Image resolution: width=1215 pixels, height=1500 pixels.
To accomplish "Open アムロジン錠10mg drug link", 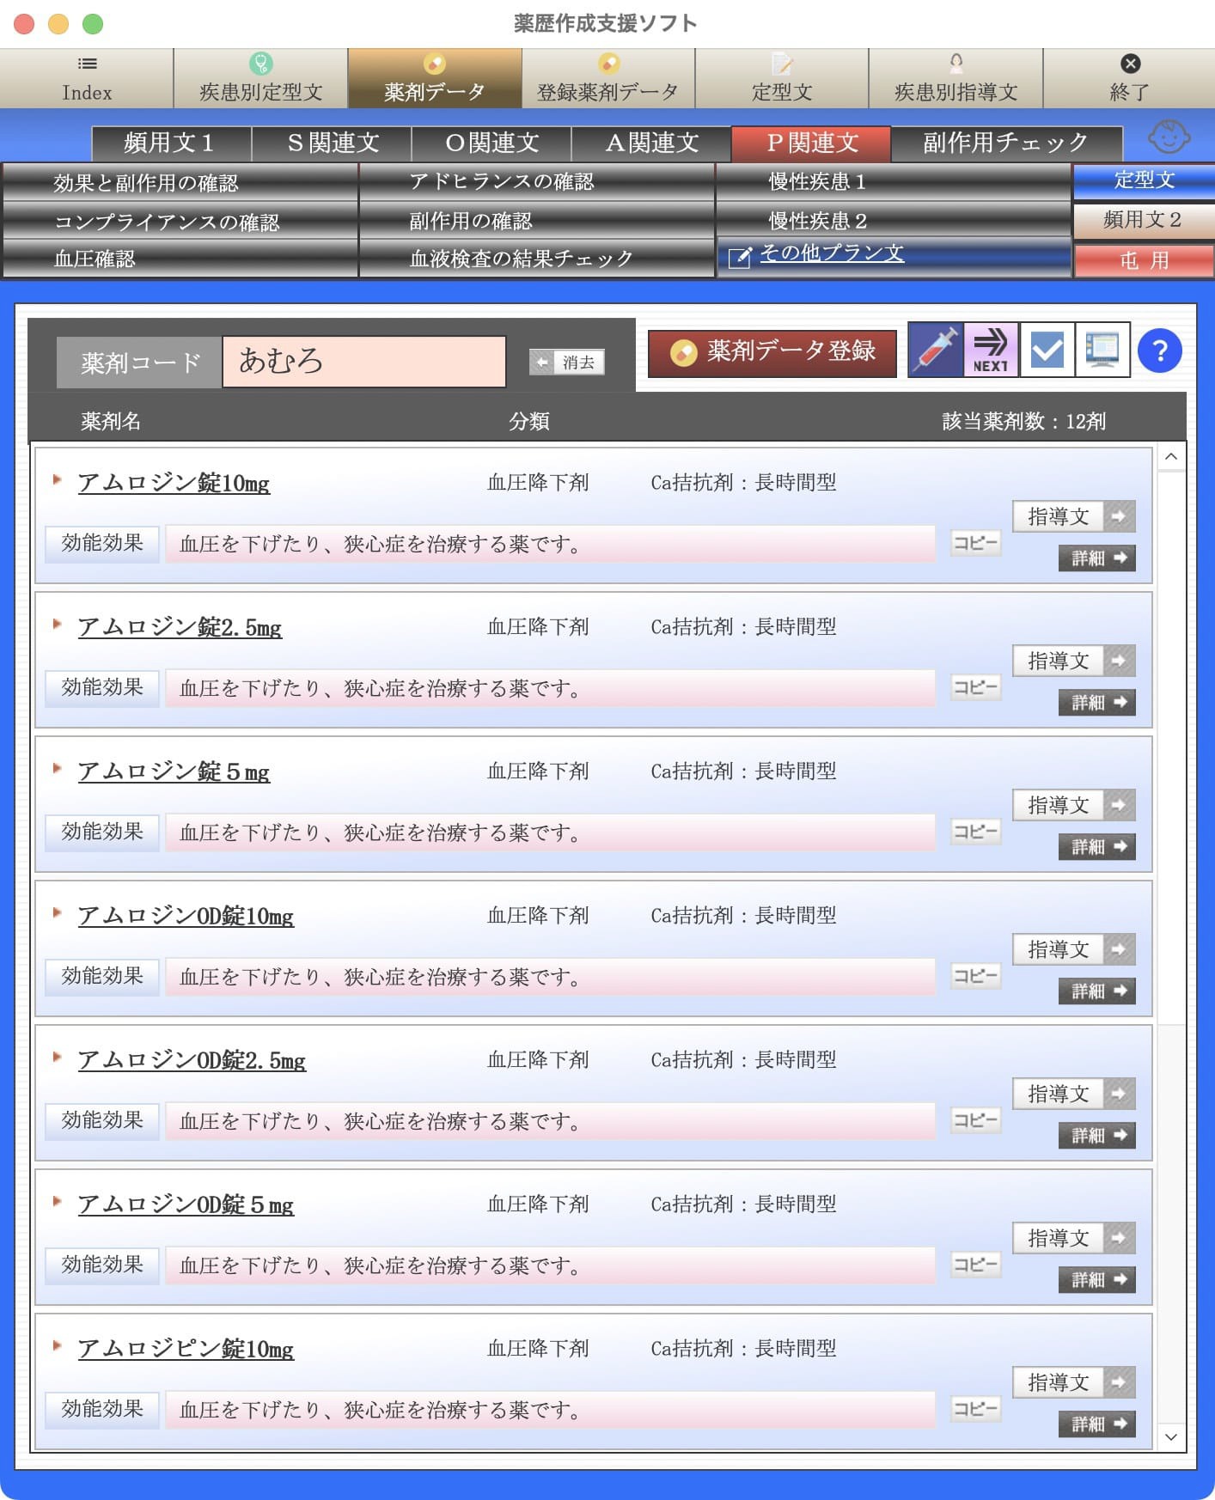I will tap(174, 483).
